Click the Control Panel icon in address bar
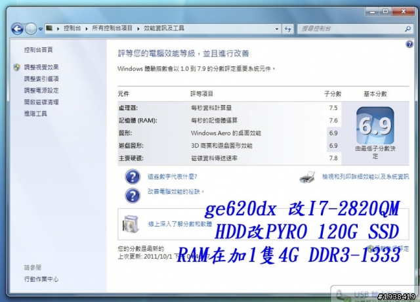420x302 pixels. 49,28
